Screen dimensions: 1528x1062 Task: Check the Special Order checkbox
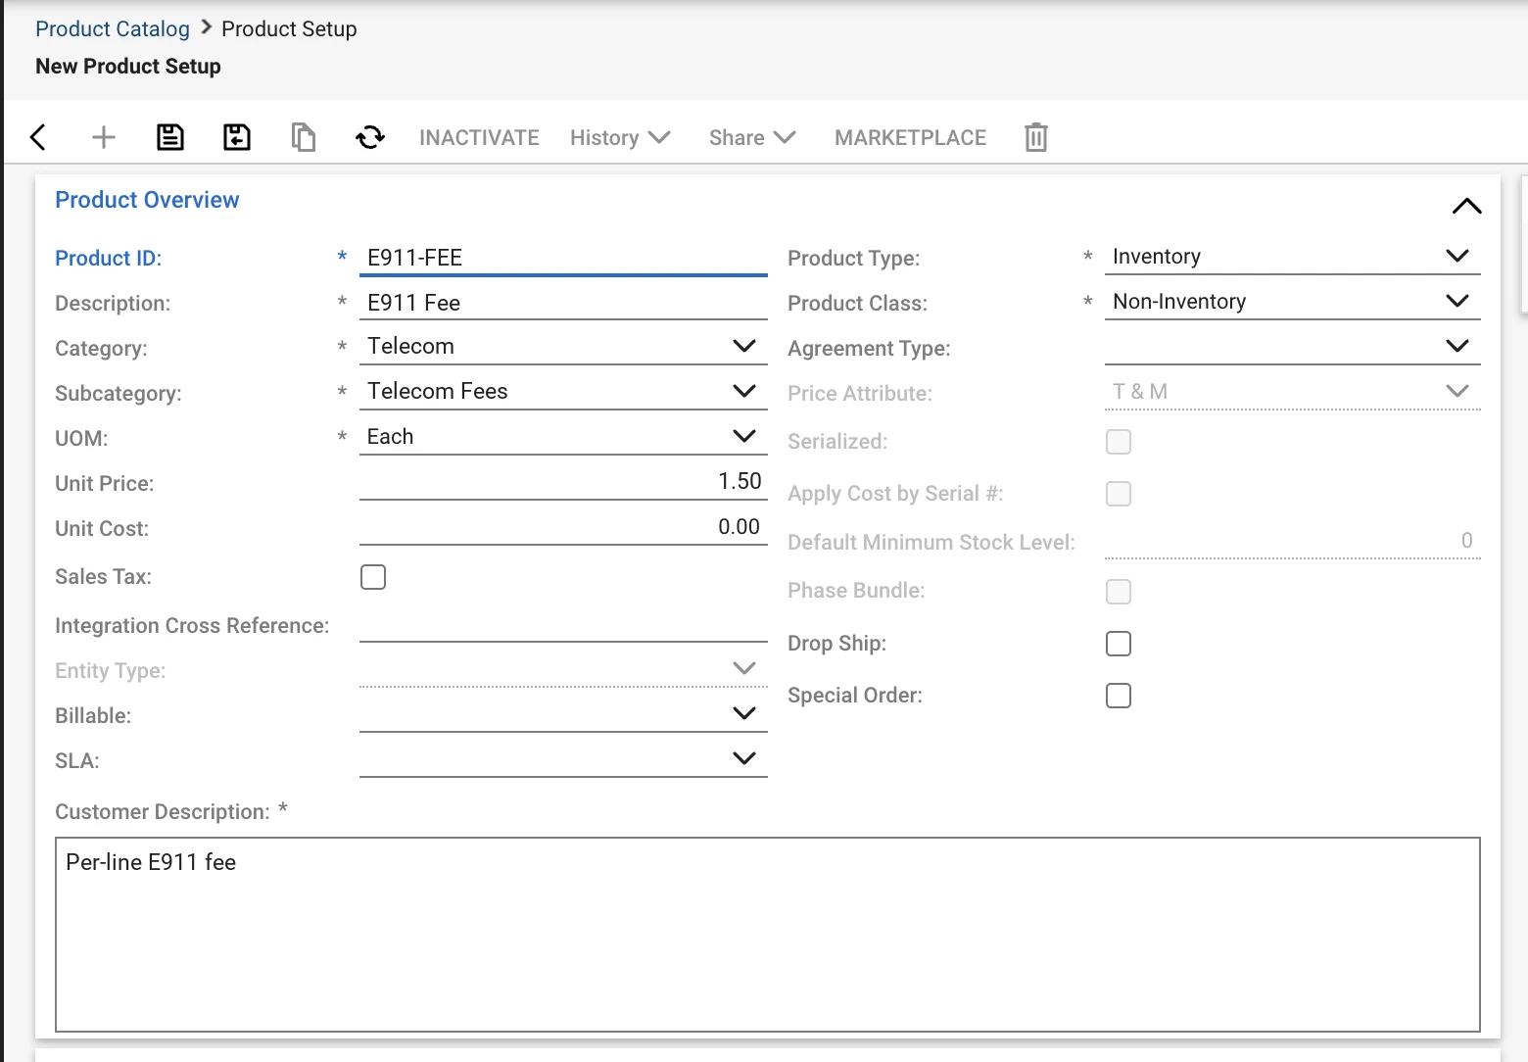pyautogui.click(x=1119, y=696)
